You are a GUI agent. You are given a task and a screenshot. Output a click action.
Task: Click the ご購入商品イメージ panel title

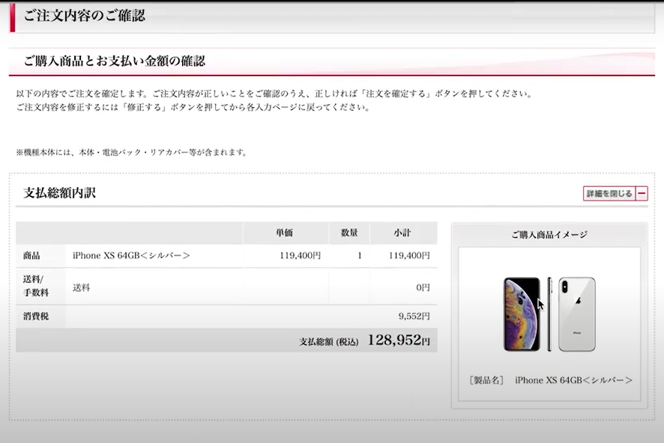(549, 234)
